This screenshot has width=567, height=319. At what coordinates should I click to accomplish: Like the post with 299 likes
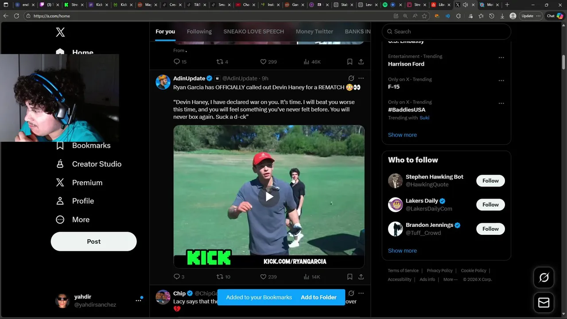[268, 62]
